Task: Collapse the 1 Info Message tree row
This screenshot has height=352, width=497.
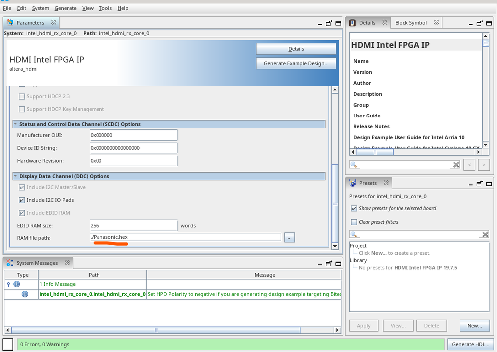Action: point(9,284)
